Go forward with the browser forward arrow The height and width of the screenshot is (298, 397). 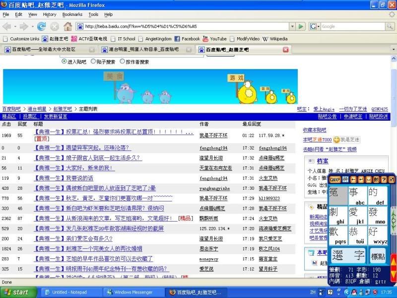tap(24, 26)
